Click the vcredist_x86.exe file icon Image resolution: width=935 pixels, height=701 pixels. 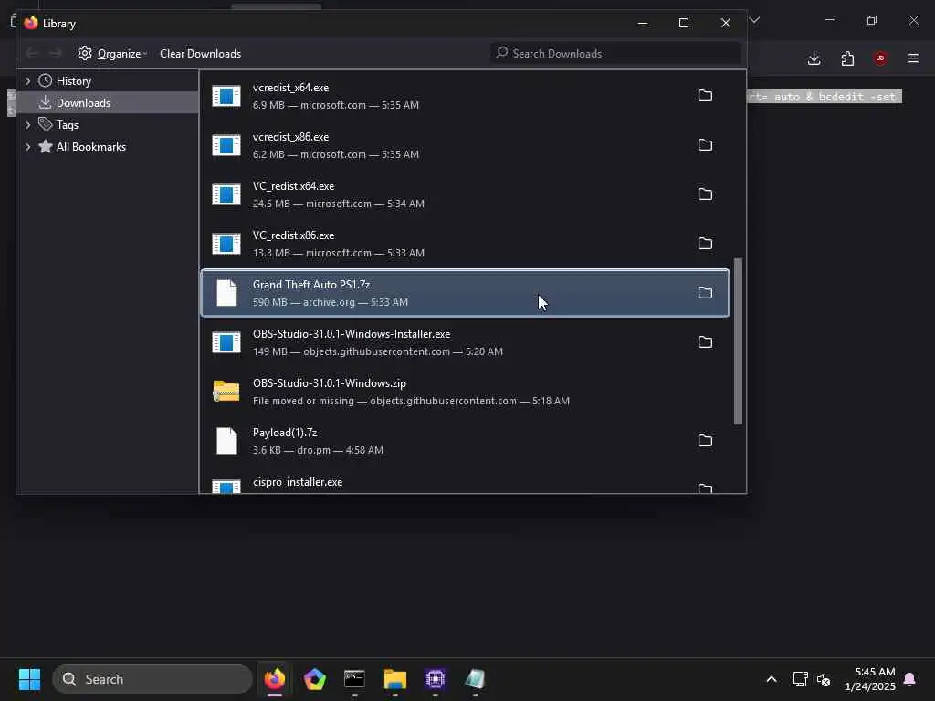coord(226,145)
